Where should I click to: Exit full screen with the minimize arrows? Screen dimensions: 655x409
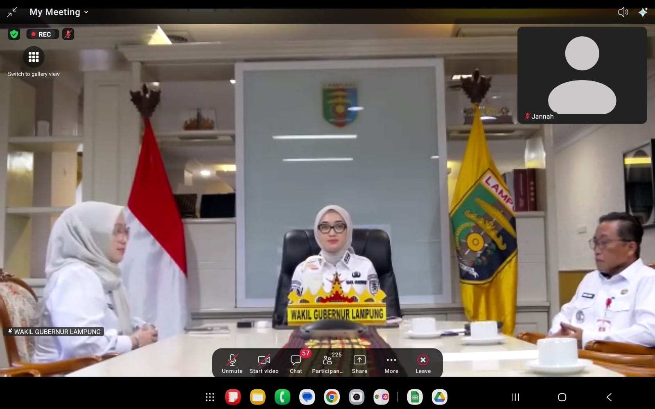[12, 12]
